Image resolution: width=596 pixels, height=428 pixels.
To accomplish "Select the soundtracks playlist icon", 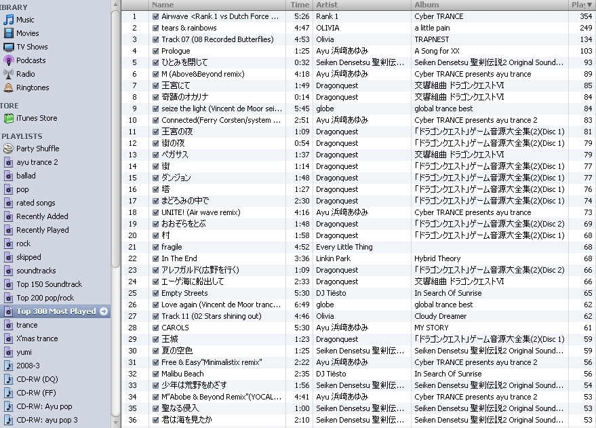I will pos(8,271).
